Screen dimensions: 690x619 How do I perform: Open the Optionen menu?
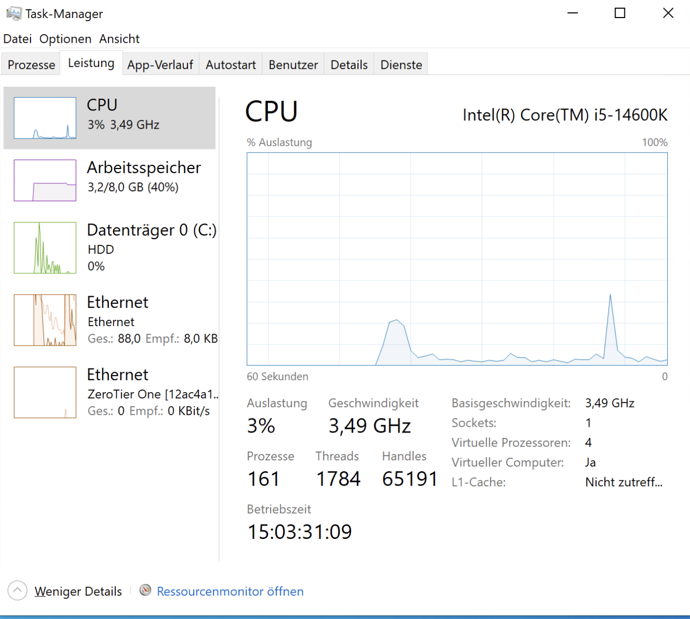(x=65, y=39)
